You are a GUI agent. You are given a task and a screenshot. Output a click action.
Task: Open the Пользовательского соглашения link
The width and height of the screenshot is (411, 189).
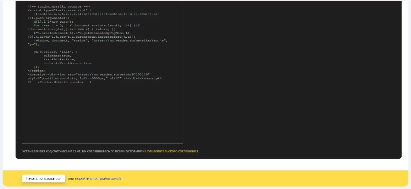click(172, 151)
